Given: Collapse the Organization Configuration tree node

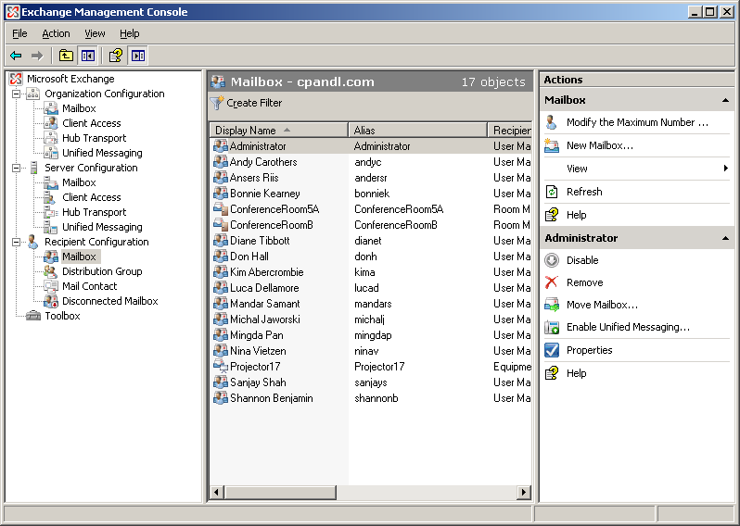Looking at the screenshot, I should point(16,94).
